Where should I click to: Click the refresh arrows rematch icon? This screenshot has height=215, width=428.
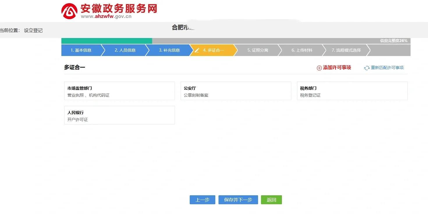click(x=367, y=68)
